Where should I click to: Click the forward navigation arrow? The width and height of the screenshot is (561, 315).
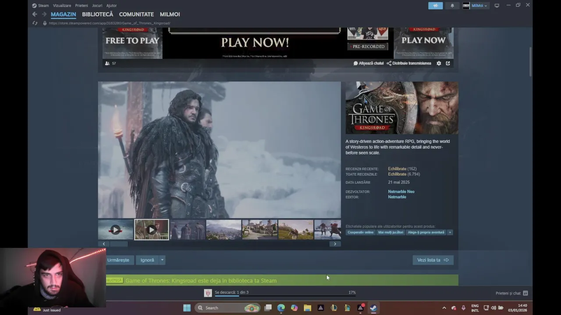coord(44,14)
